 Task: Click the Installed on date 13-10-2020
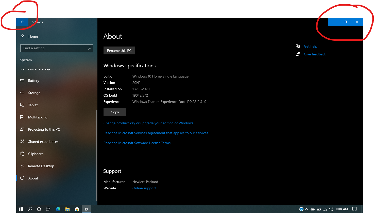pos(141,89)
